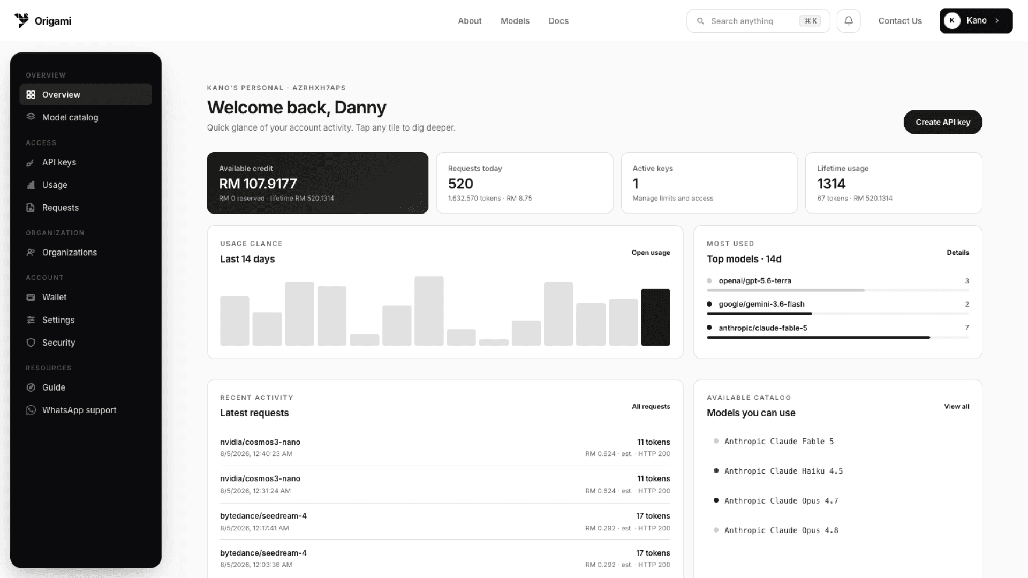Open the About page
The image size is (1028, 578).
[470, 21]
